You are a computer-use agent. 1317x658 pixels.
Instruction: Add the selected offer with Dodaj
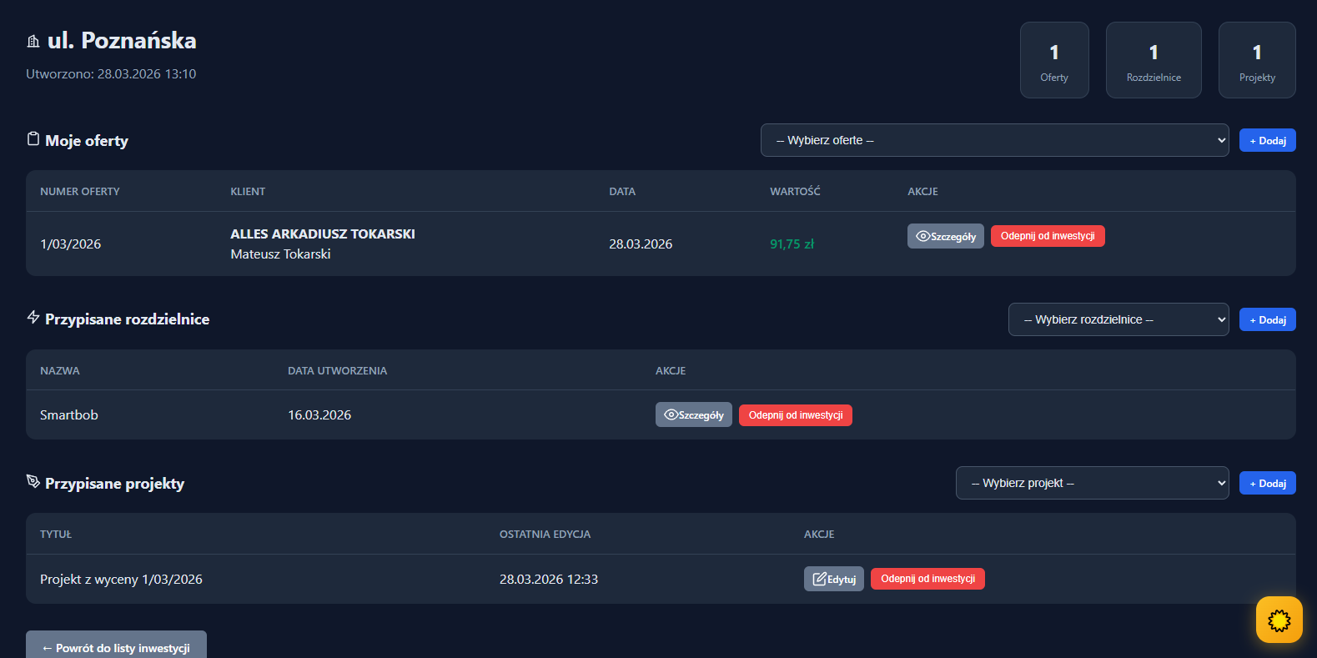(1267, 141)
